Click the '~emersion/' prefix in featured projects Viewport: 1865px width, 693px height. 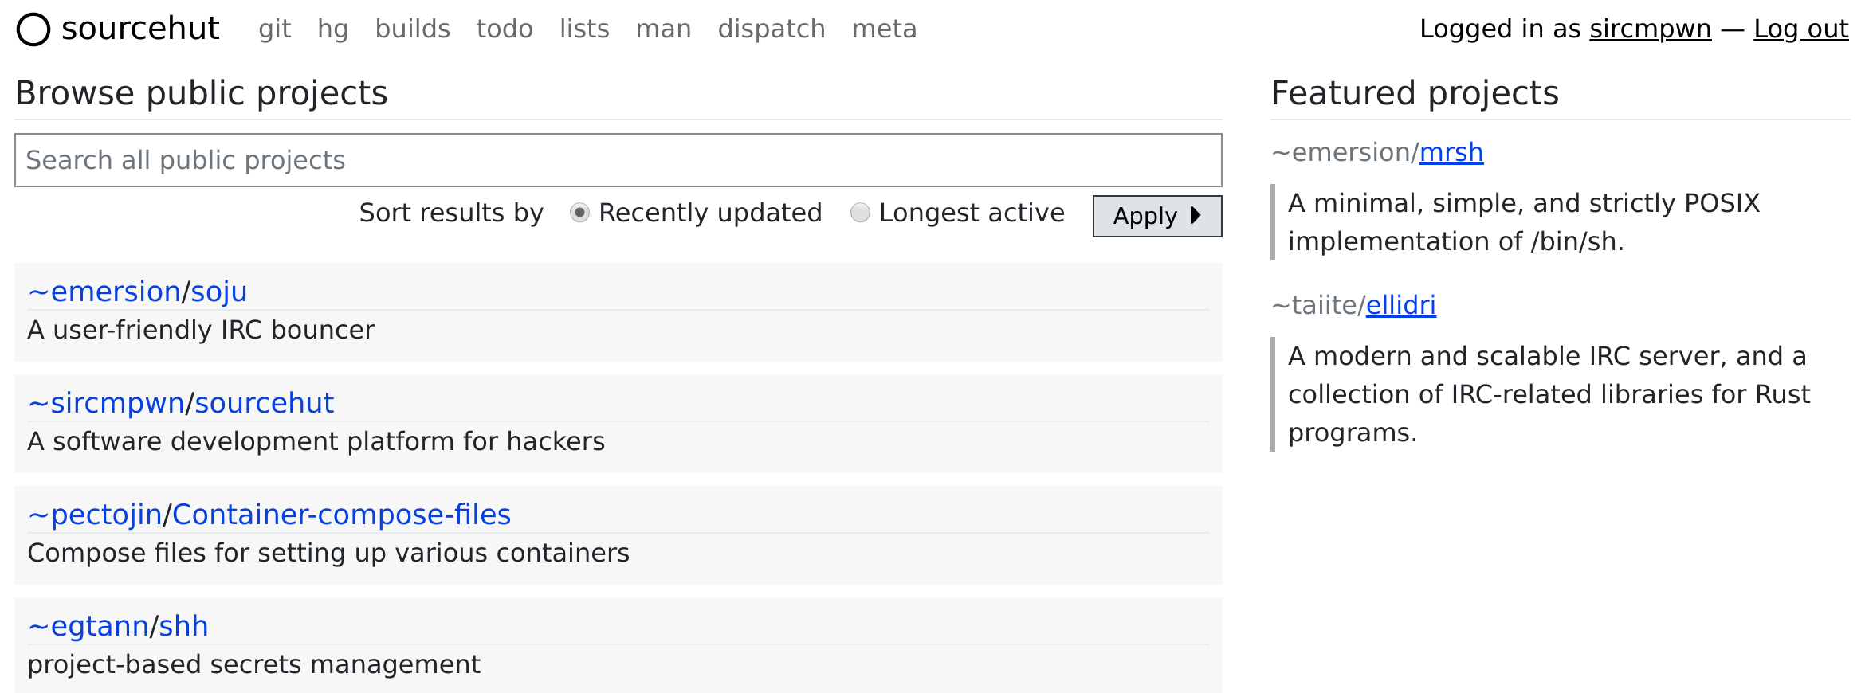(1345, 152)
